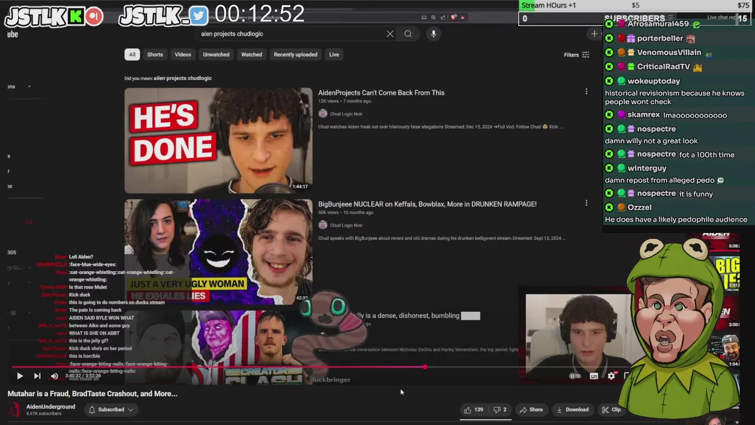This screenshot has width=755, height=425.
Task: Click username Afrosamurai459 in chat
Action: [658, 24]
